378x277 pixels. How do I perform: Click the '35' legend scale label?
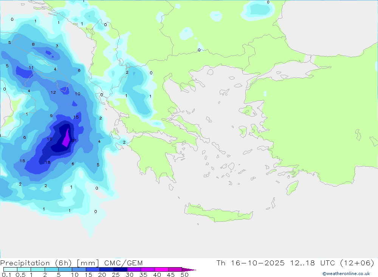click(x=143, y=275)
